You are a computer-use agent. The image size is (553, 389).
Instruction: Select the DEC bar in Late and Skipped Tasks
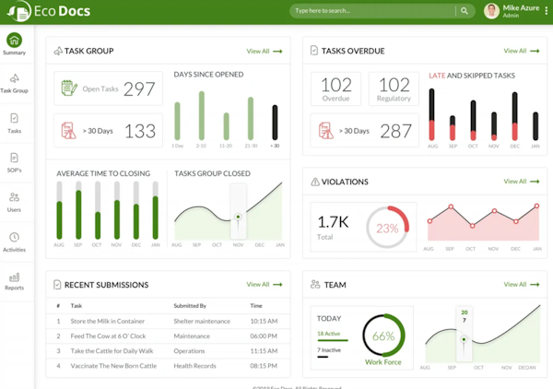tap(514, 116)
